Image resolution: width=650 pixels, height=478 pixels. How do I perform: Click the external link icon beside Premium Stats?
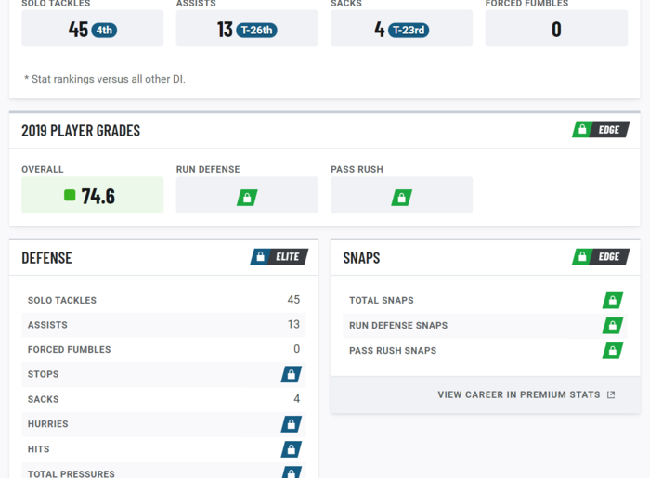[x=611, y=394]
